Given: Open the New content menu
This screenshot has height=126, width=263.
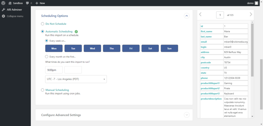Looking at the screenshot, I should [40, 3].
